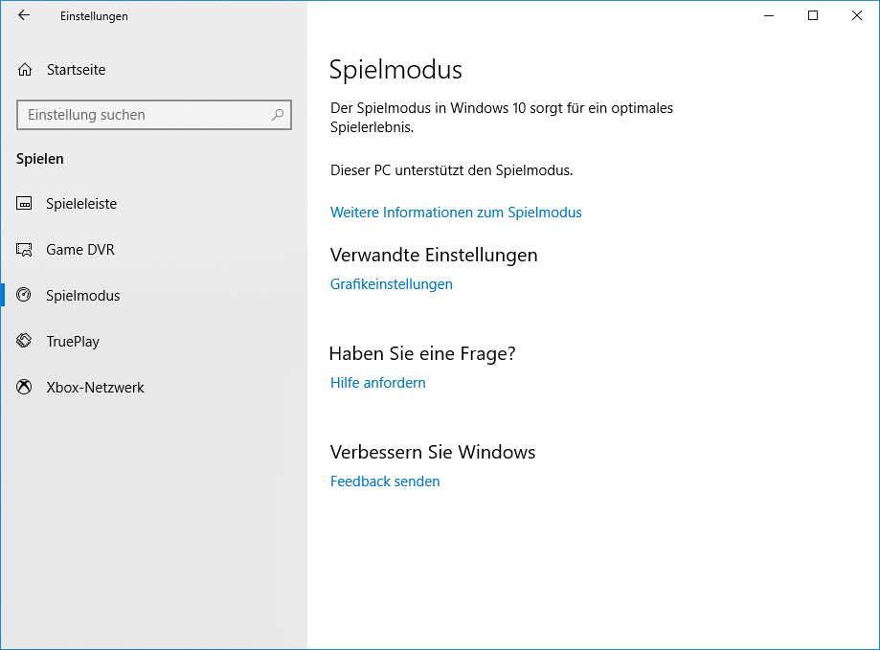Click the Spielen category heading
Screen dimensions: 880x650
[x=40, y=159]
